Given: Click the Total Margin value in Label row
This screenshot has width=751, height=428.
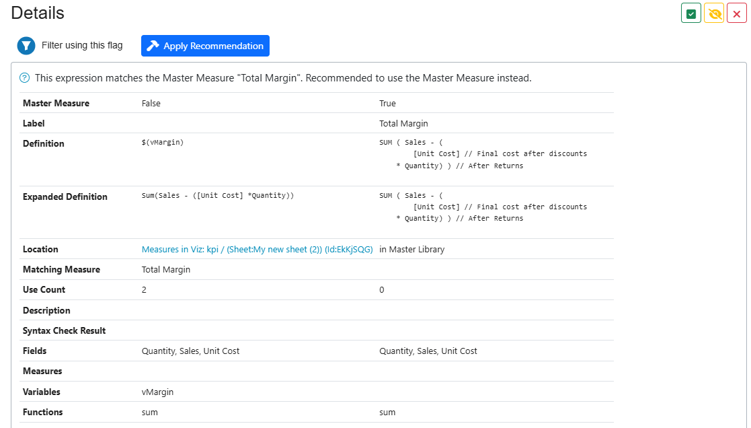Looking at the screenshot, I should tap(403, 124).
